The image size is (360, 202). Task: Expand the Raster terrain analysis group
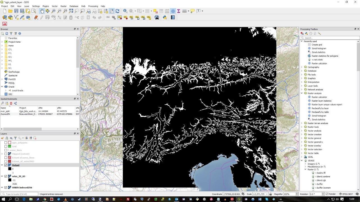click(x=302, y=123)
